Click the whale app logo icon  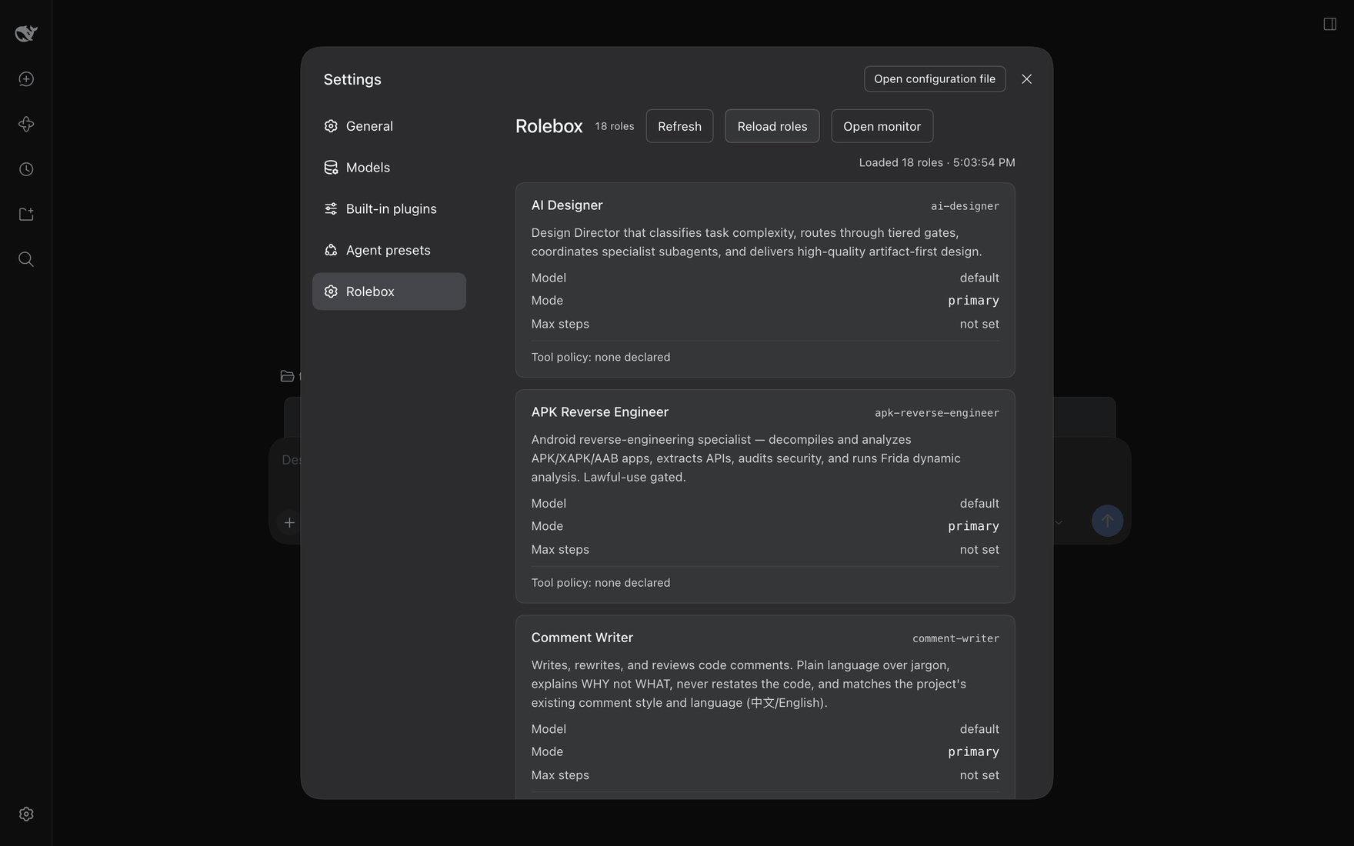26,33
